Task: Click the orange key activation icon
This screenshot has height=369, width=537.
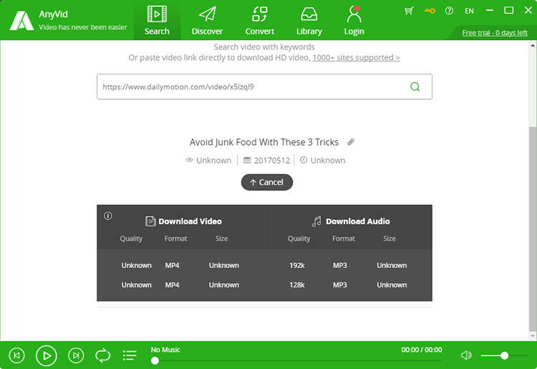Action: click(430, 11)
